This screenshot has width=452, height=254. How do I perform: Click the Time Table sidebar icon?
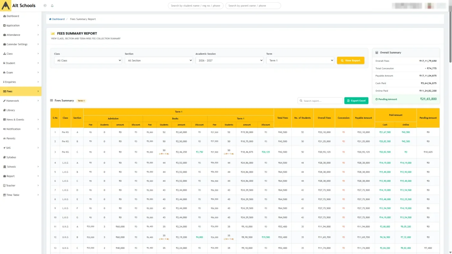click(5, 195)
